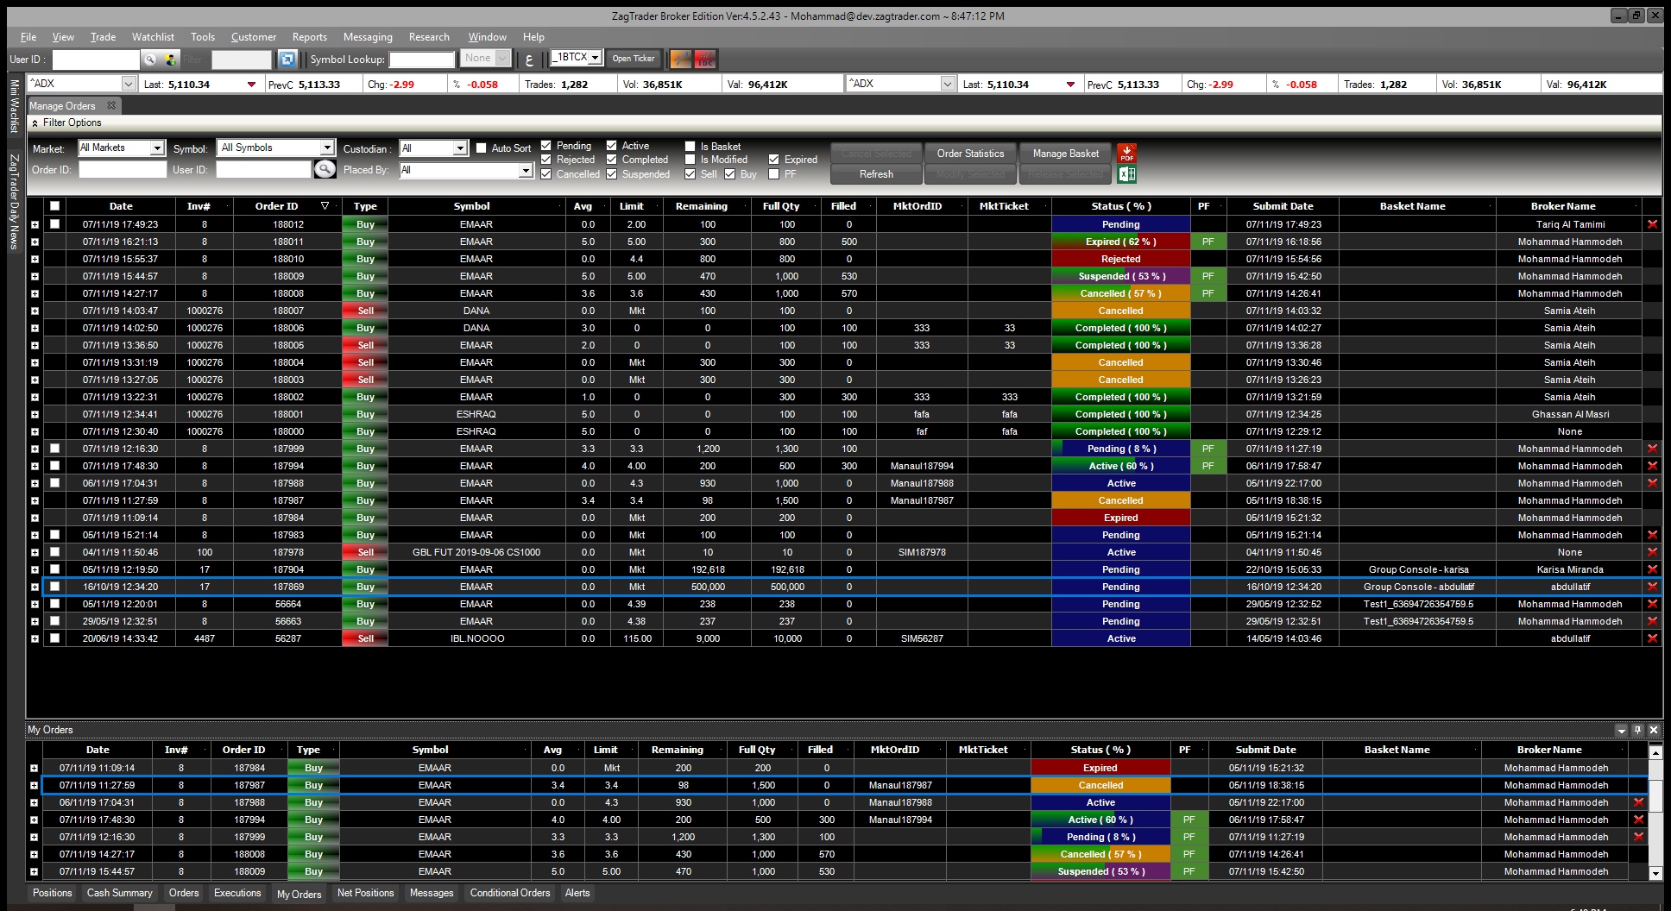Open the Watchlist menu
This screenshot has width=1671, height=911.
(x=153, y=37)
